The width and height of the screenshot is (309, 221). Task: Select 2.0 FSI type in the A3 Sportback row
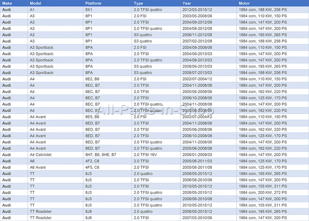[x=140, y=48]
